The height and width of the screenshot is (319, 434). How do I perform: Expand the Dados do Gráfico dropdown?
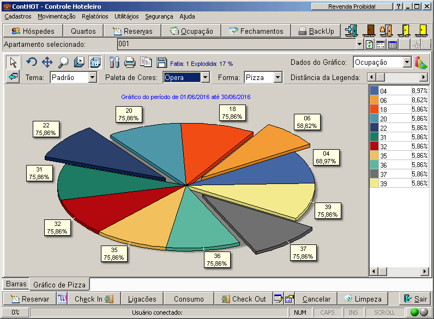407,62
